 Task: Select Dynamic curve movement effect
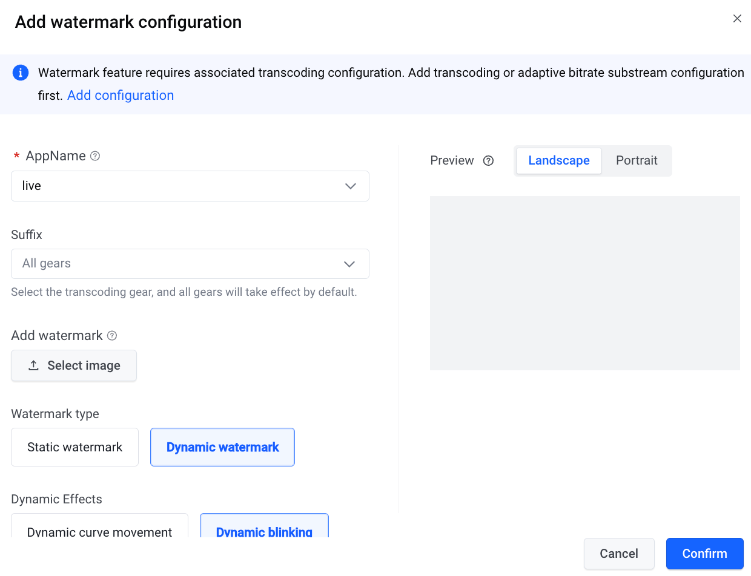[100, 526]
